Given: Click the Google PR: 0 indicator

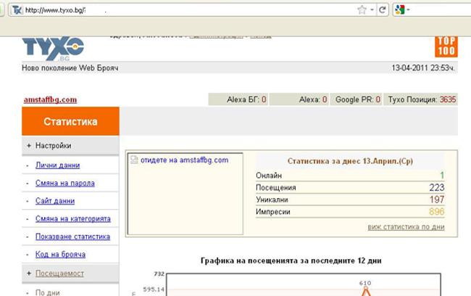Looking at the screenshot, I should point(357,99).
